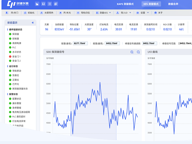Click the 测量XES toolbar button
The image size is (192, 144).
click(102, 13)
